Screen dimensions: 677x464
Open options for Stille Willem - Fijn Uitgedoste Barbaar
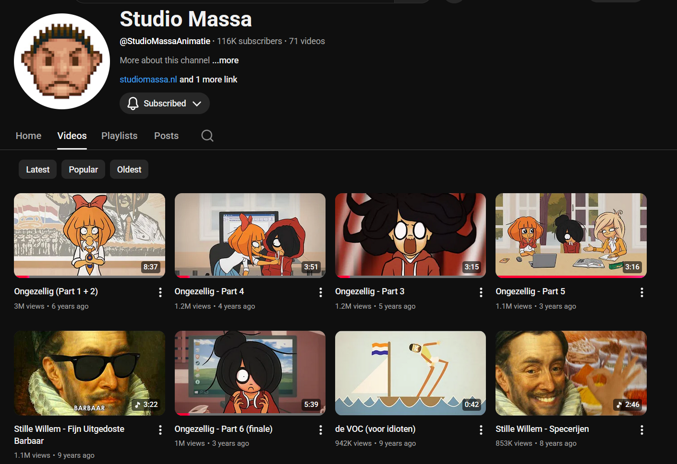(x=160, y=430)
